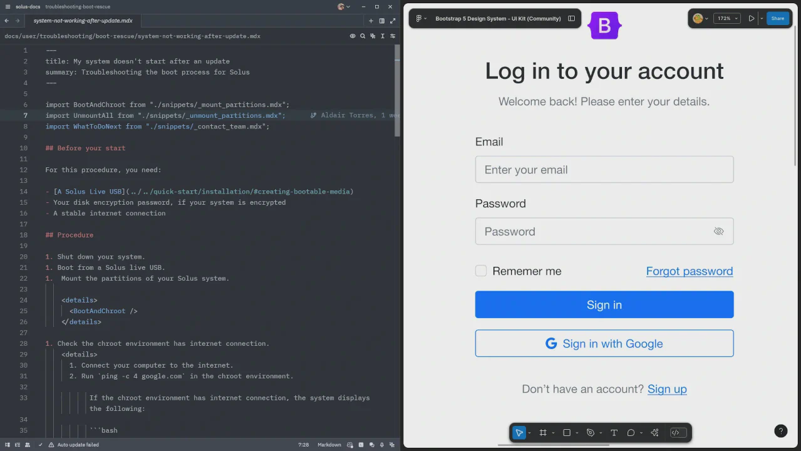Open the Figma main menu

click(421, 18)
